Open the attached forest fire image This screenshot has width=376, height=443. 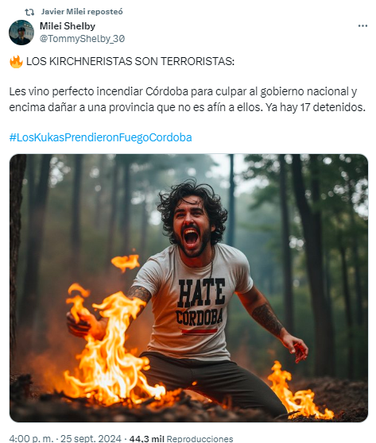coord(188,288)
